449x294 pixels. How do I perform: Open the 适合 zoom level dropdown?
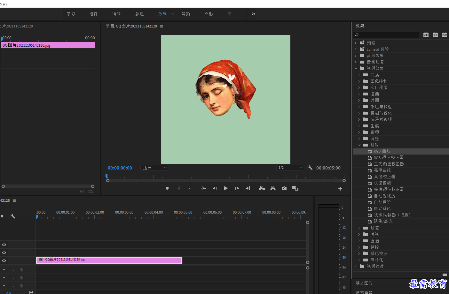click(154, 168)
